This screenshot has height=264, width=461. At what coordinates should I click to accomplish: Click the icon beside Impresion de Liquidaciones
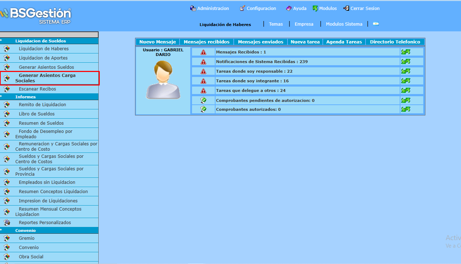[7, 201]
